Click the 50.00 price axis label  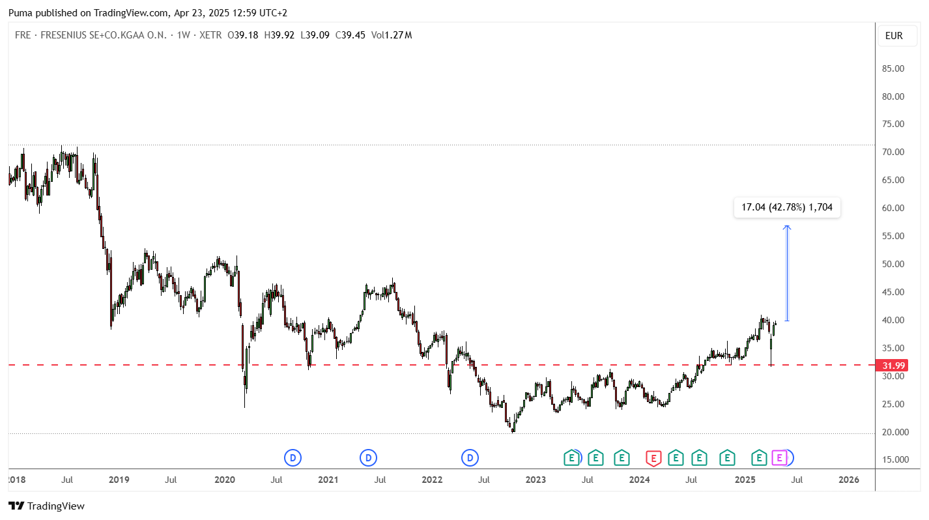[894, 265]
